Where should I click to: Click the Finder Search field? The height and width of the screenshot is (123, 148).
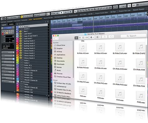tap(133, 36)
